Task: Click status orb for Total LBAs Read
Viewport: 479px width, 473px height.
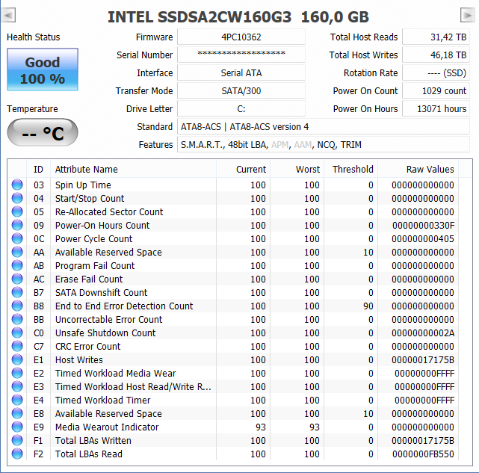Action: 17,454
